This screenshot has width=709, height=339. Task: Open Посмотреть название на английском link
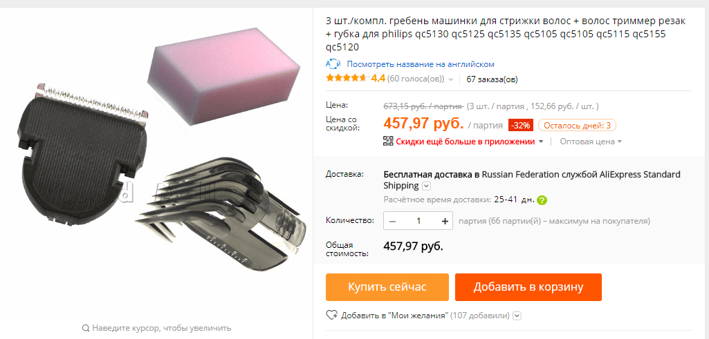pos(421,64)
